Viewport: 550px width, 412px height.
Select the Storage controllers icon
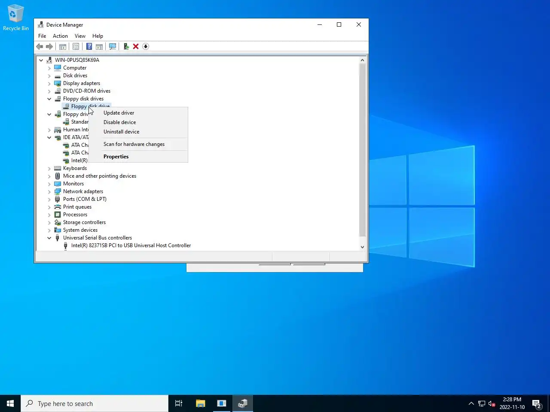click(58, 222)
